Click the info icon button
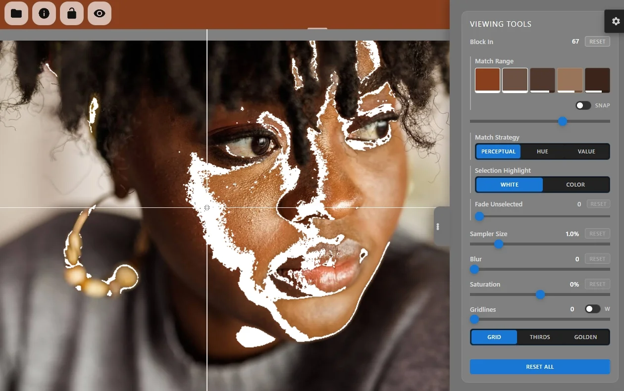This screenshot has width=624, height=391. click(44, 13)
